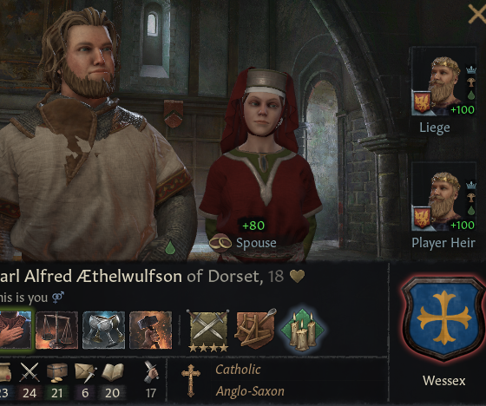Viewport: 486px width, 406px height.
Task: Click the siege catapult trait icon
Action: (256, 329)
